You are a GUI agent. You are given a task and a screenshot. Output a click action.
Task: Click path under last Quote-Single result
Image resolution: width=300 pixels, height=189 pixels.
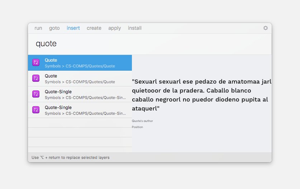(x=85, y=113)
